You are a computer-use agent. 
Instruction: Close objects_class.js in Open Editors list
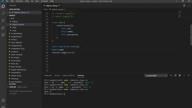pyautogui.click(x=10, y=12)
